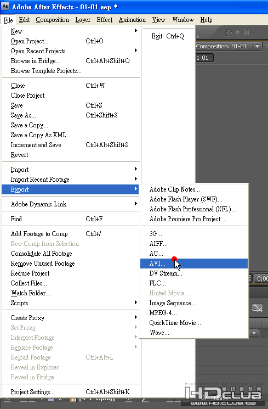Choose Revert
This screenshot has height=409, width=268.
[71, 155]
